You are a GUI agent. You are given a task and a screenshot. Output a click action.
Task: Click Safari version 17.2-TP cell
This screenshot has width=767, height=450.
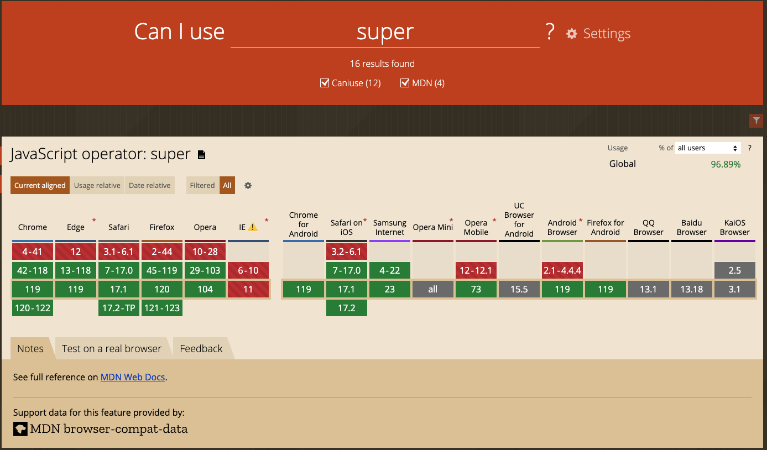point(119,308)
